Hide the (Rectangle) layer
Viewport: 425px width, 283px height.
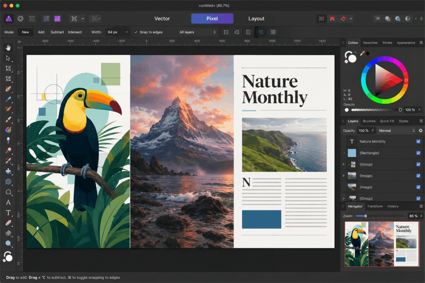tap(418, 153)
